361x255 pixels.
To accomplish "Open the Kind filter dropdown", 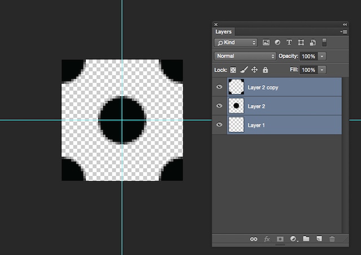I will [x=236, y=42].
